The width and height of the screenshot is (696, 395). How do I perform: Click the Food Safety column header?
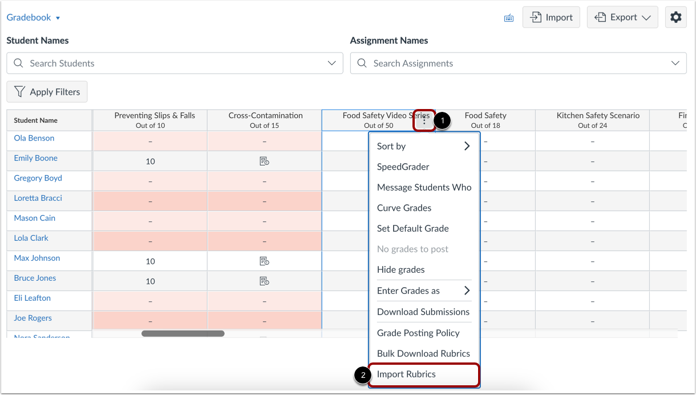485,120
